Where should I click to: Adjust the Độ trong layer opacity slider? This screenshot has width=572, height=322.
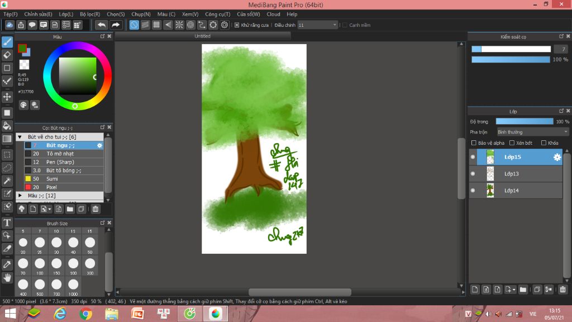(x=525, y=121)
